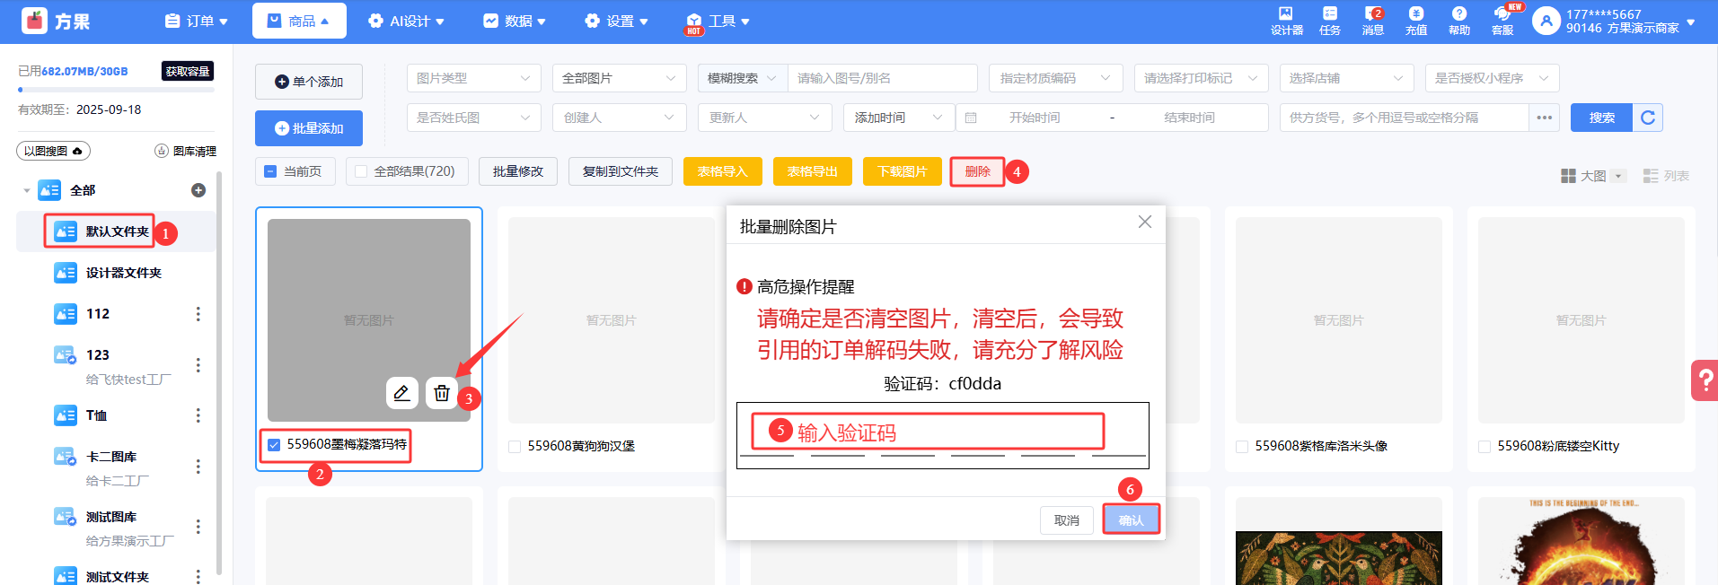Click the 单个添加 button

[x=309, y=82]
